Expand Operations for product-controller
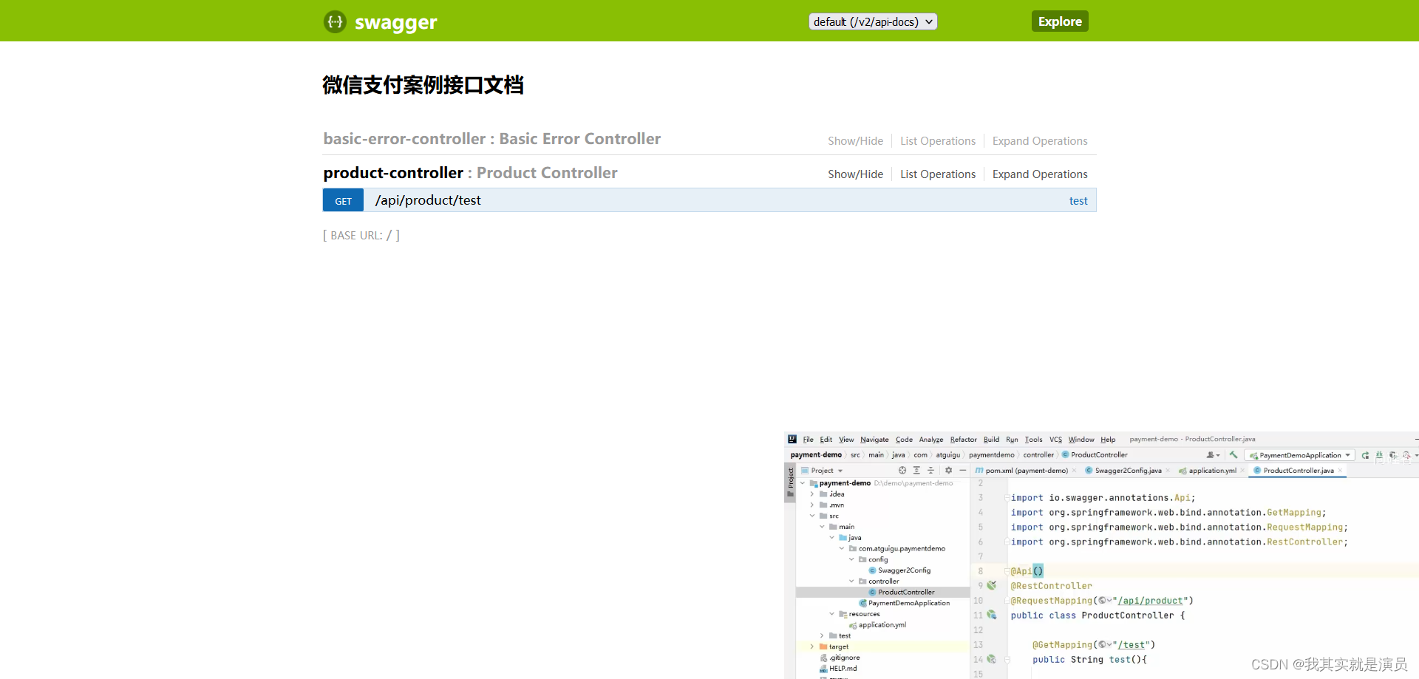 coord(1040,174)
